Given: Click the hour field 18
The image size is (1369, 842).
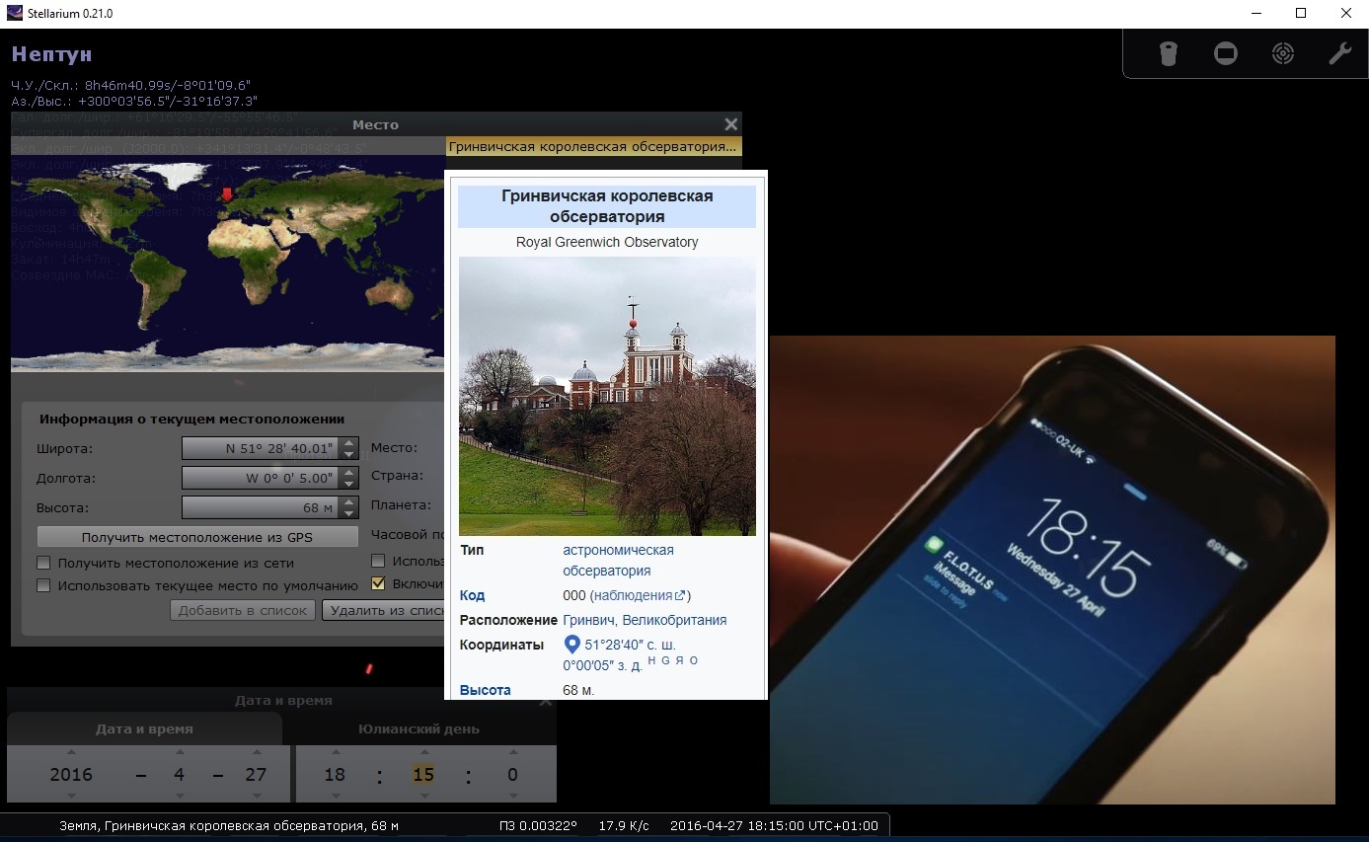Looking at the screenshot, I should [x=335, y=774].
